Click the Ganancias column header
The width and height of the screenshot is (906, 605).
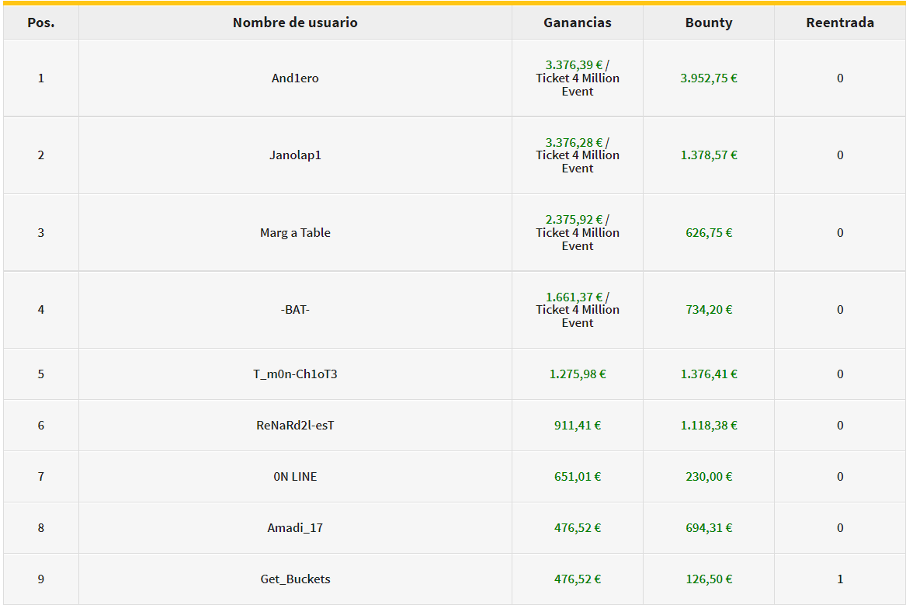click(578, 23)
